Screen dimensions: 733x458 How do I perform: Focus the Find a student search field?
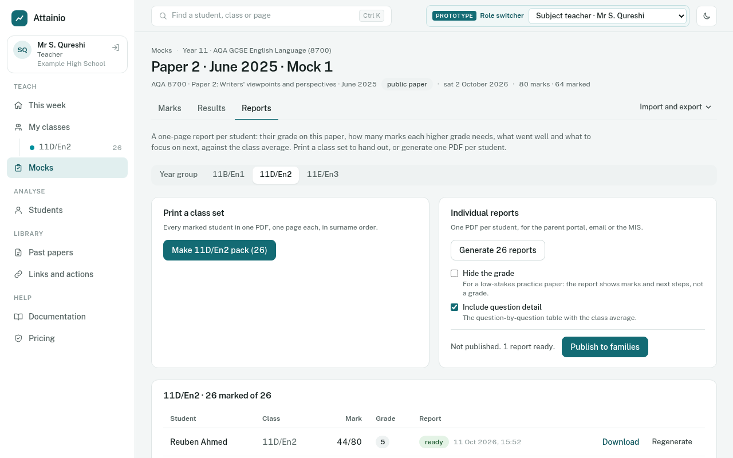coord(271,16)
